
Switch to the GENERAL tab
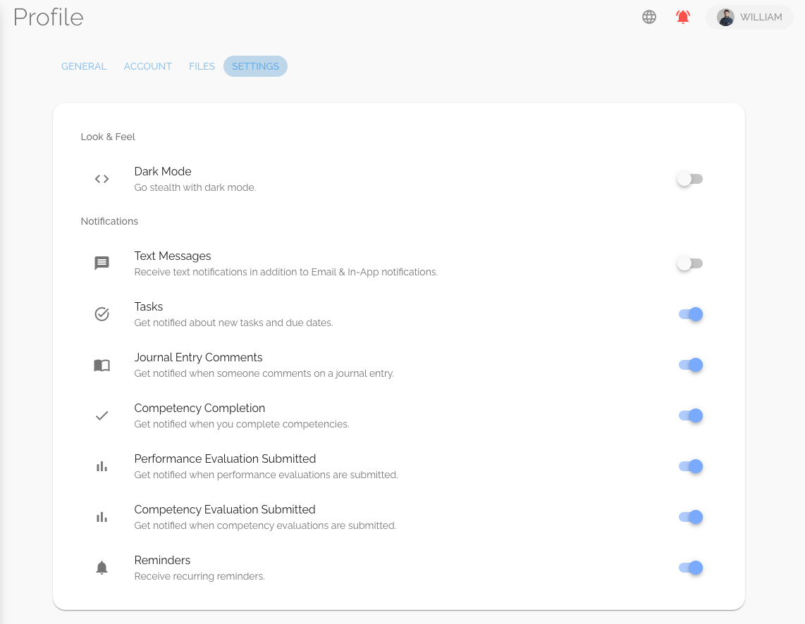pos(84,66)
